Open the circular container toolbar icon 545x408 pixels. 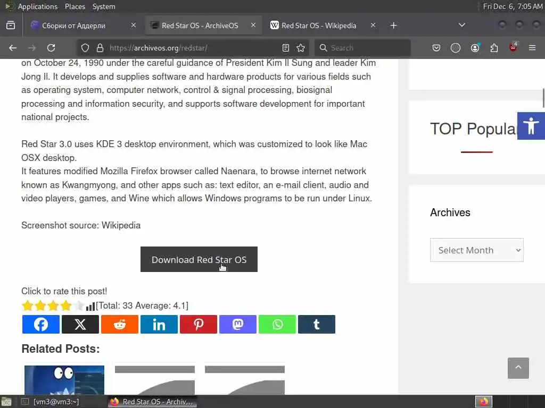(x=456, y=48)
